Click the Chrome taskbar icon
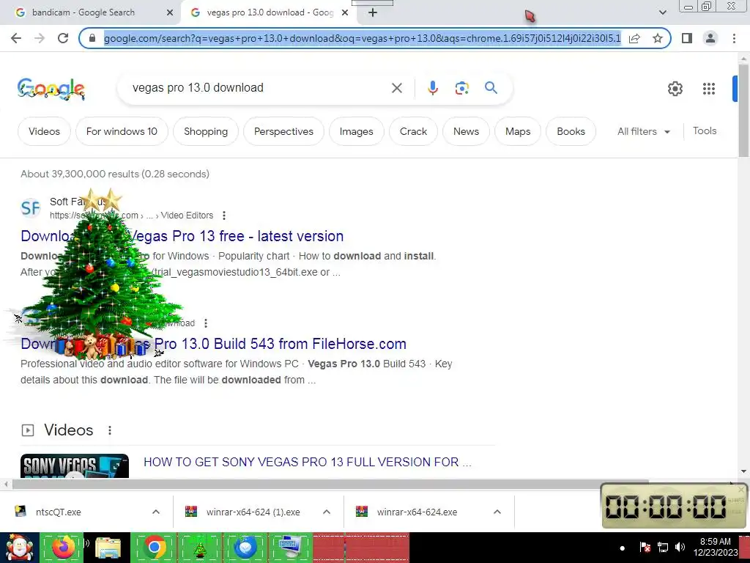This screenshot has width=750, height=563. (x=154, y=548)
